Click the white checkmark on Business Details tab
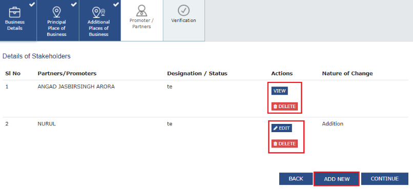 tap(32, 4)
